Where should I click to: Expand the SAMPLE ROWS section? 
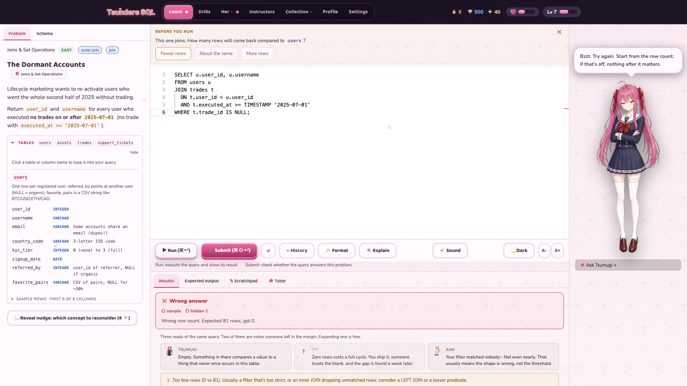click(54, 299)
